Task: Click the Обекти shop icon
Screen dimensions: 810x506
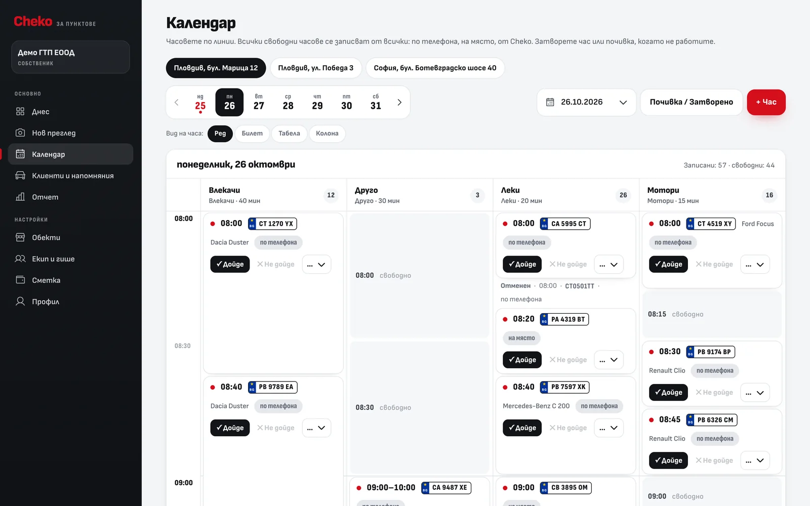Action: [x=20, y=237]
